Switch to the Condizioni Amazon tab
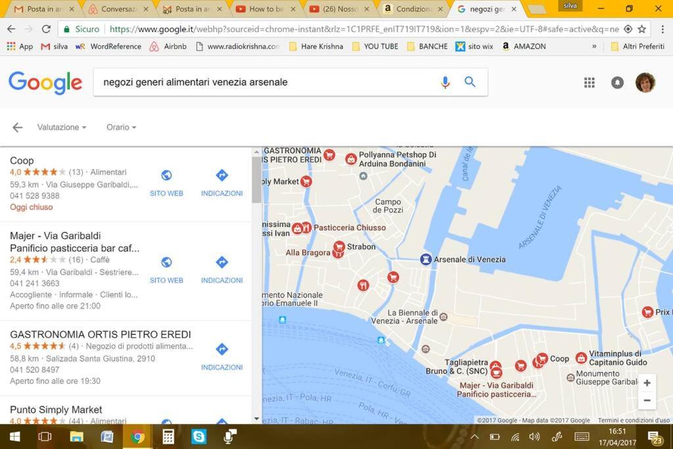Screen dimensions: 673x449 (413, 9)
